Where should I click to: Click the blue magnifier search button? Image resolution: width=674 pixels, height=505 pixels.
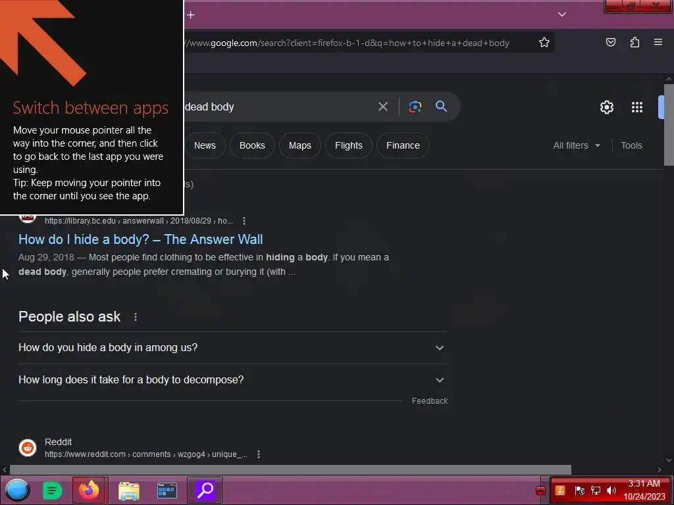click(x=441, y=107)
